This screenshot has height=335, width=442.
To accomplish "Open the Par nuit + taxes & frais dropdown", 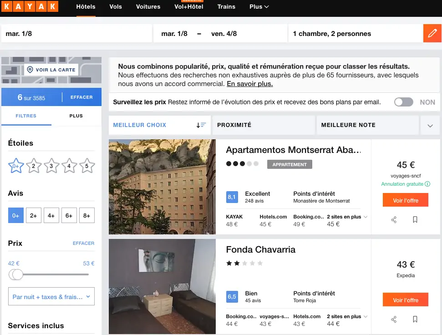I will tap(51, 296).
